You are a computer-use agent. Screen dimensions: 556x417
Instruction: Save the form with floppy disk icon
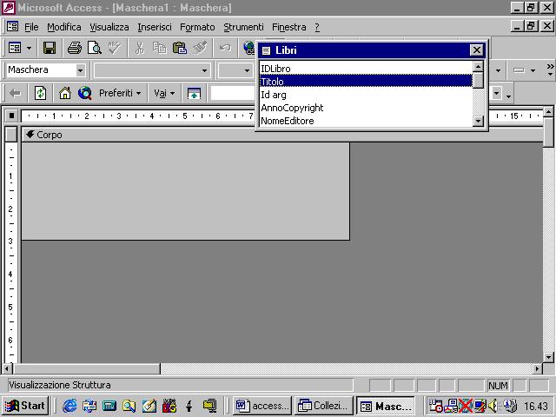50,48
